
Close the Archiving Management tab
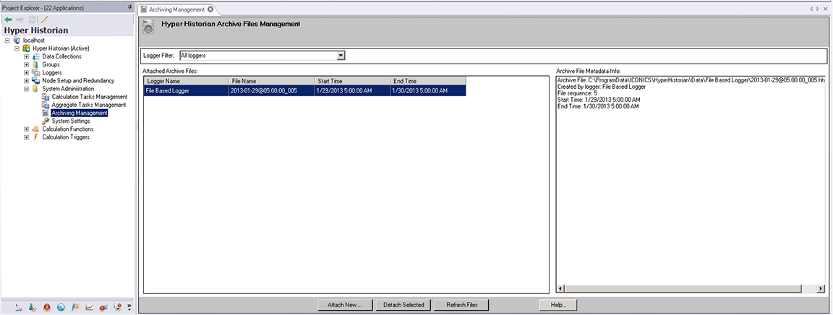point(210,9)
